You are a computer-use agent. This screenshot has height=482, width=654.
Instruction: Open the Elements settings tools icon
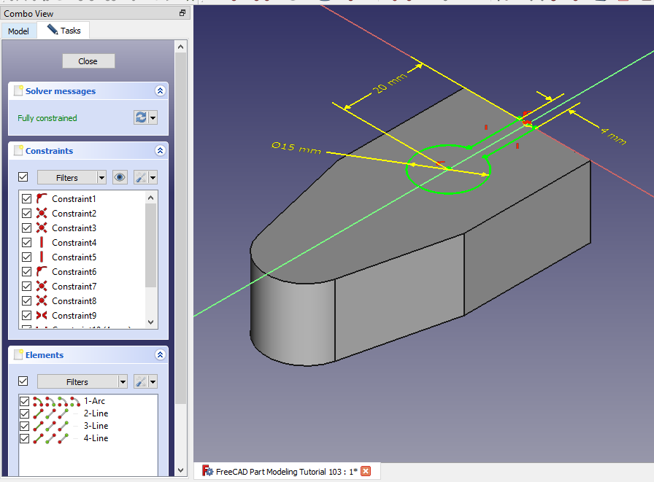tap(142, 381)
